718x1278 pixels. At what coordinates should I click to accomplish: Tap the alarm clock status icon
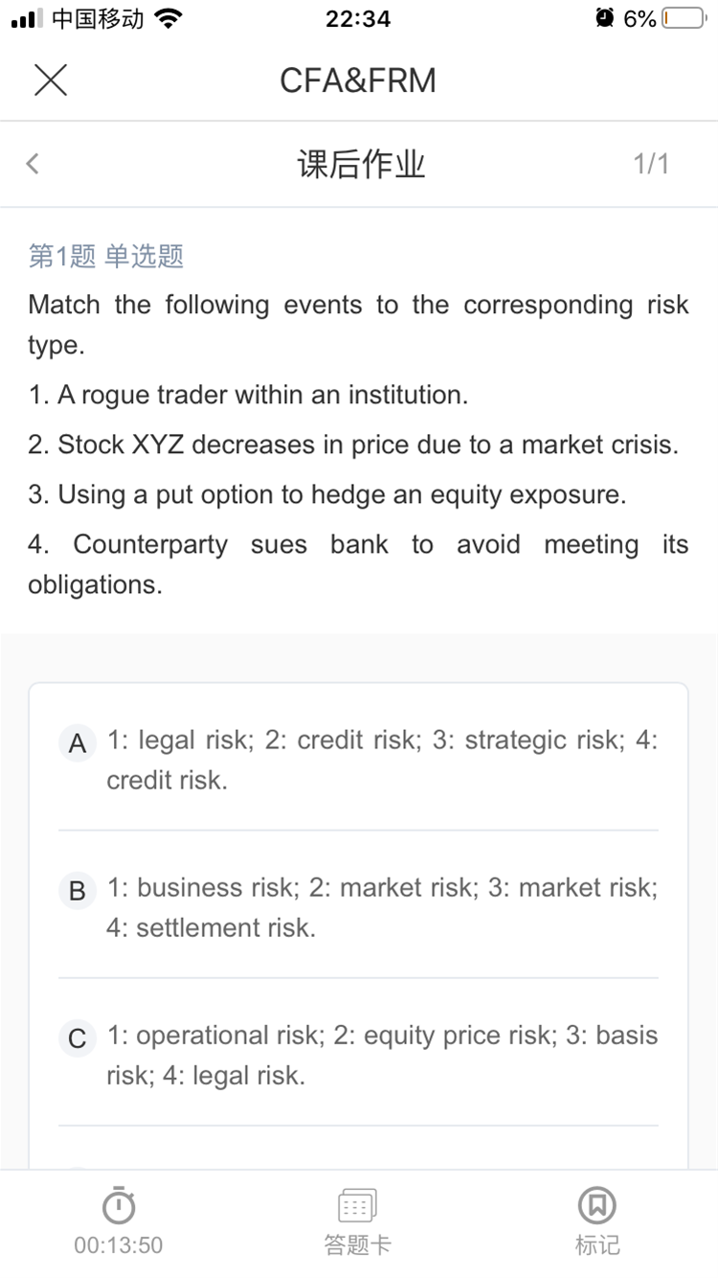pyautogui.click(x=604, y=18)
